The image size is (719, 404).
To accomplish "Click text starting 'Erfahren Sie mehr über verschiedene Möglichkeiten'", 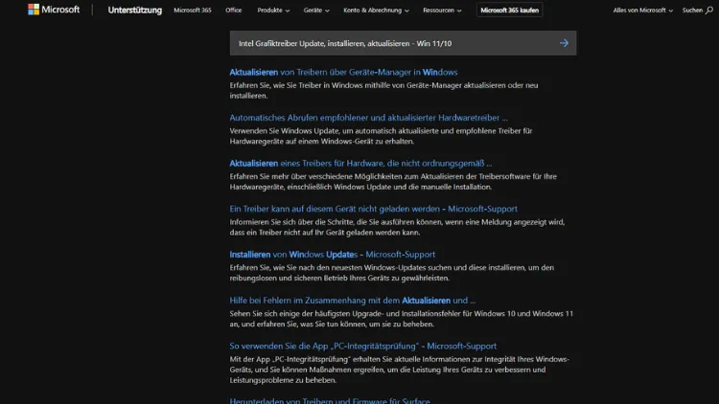I will pyautogui.click(x=393, y=181).
